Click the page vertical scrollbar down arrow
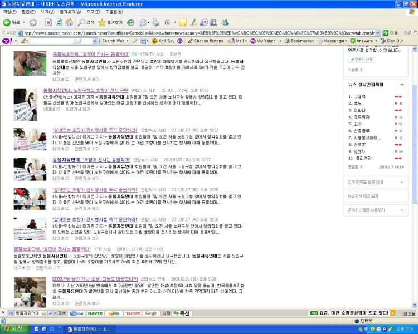The height and width of the screenshot is (334, 418). (415, 305)
